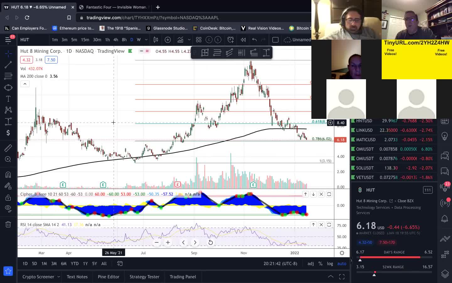This screenshot has width=452, height=283.
Task: Expand the timeframe interval dropdown arrow
Action: coord(147,40)
